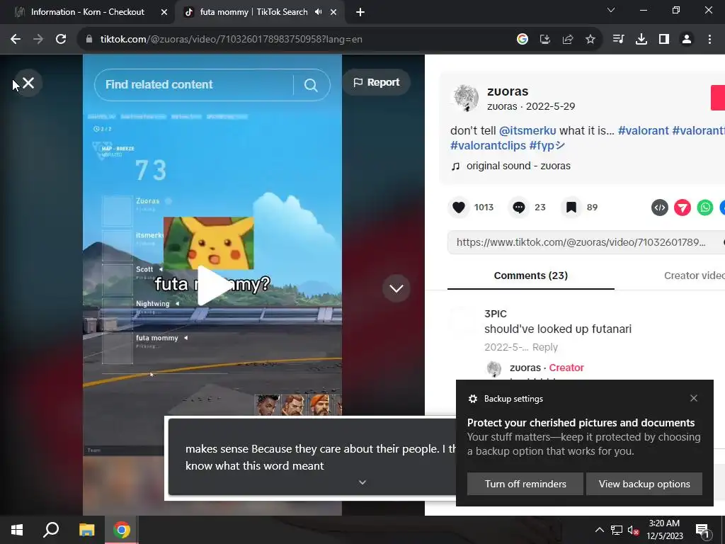Open the #valorant hashtag
The height and width of the screenshot is (544, 725).
pos(643,131)
